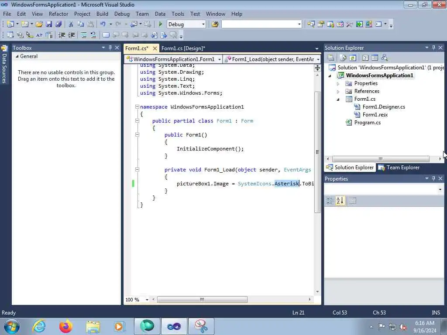Screen dimensions: 447x335
Task: Expand the References node in Solution Explorer
Action: click(x=338, y=92)
